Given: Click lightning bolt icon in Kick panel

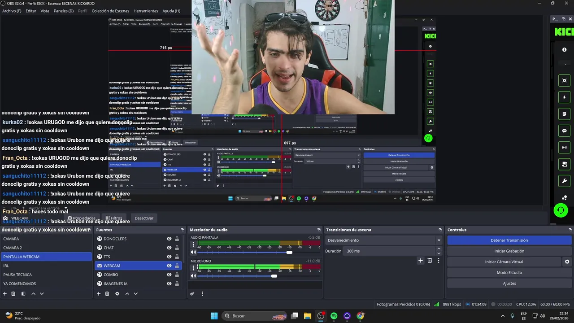Looking at the screenshot, I should click(565, 97).
